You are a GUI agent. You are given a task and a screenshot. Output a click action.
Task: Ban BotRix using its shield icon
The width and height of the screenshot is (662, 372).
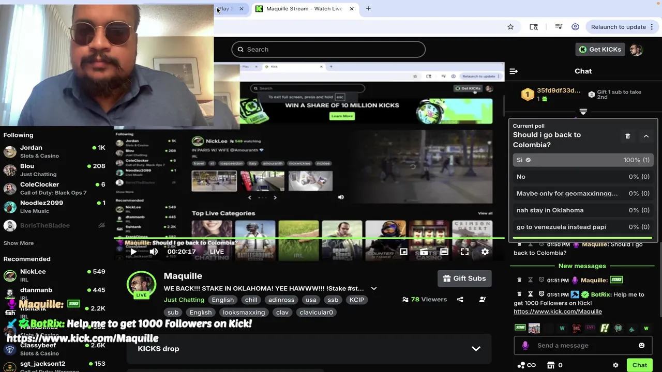pyautogui.click(x=541, y=295)
